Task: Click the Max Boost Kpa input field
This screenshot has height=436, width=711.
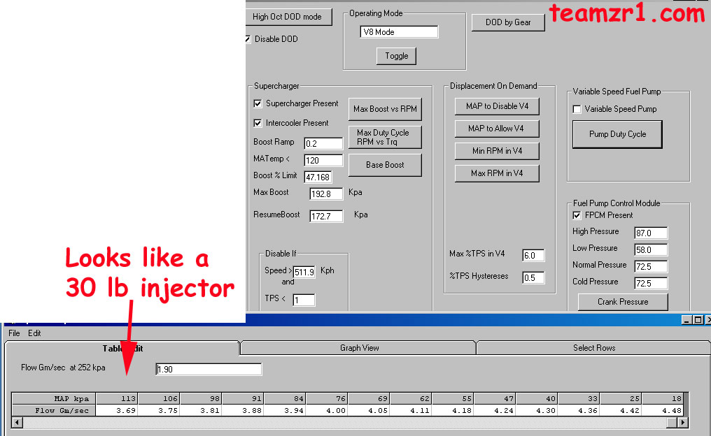Action: (326, 194)
